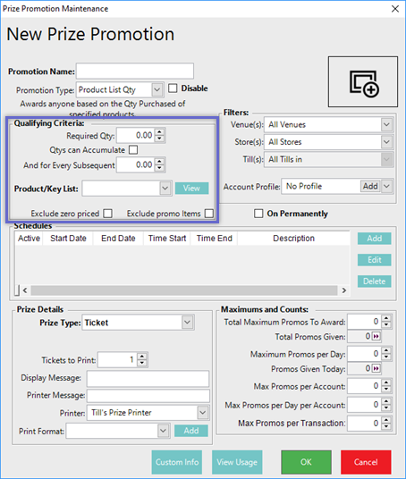Click the green OK button
The height and width of the screenshot is (479, 406).
tap(306, 462)
